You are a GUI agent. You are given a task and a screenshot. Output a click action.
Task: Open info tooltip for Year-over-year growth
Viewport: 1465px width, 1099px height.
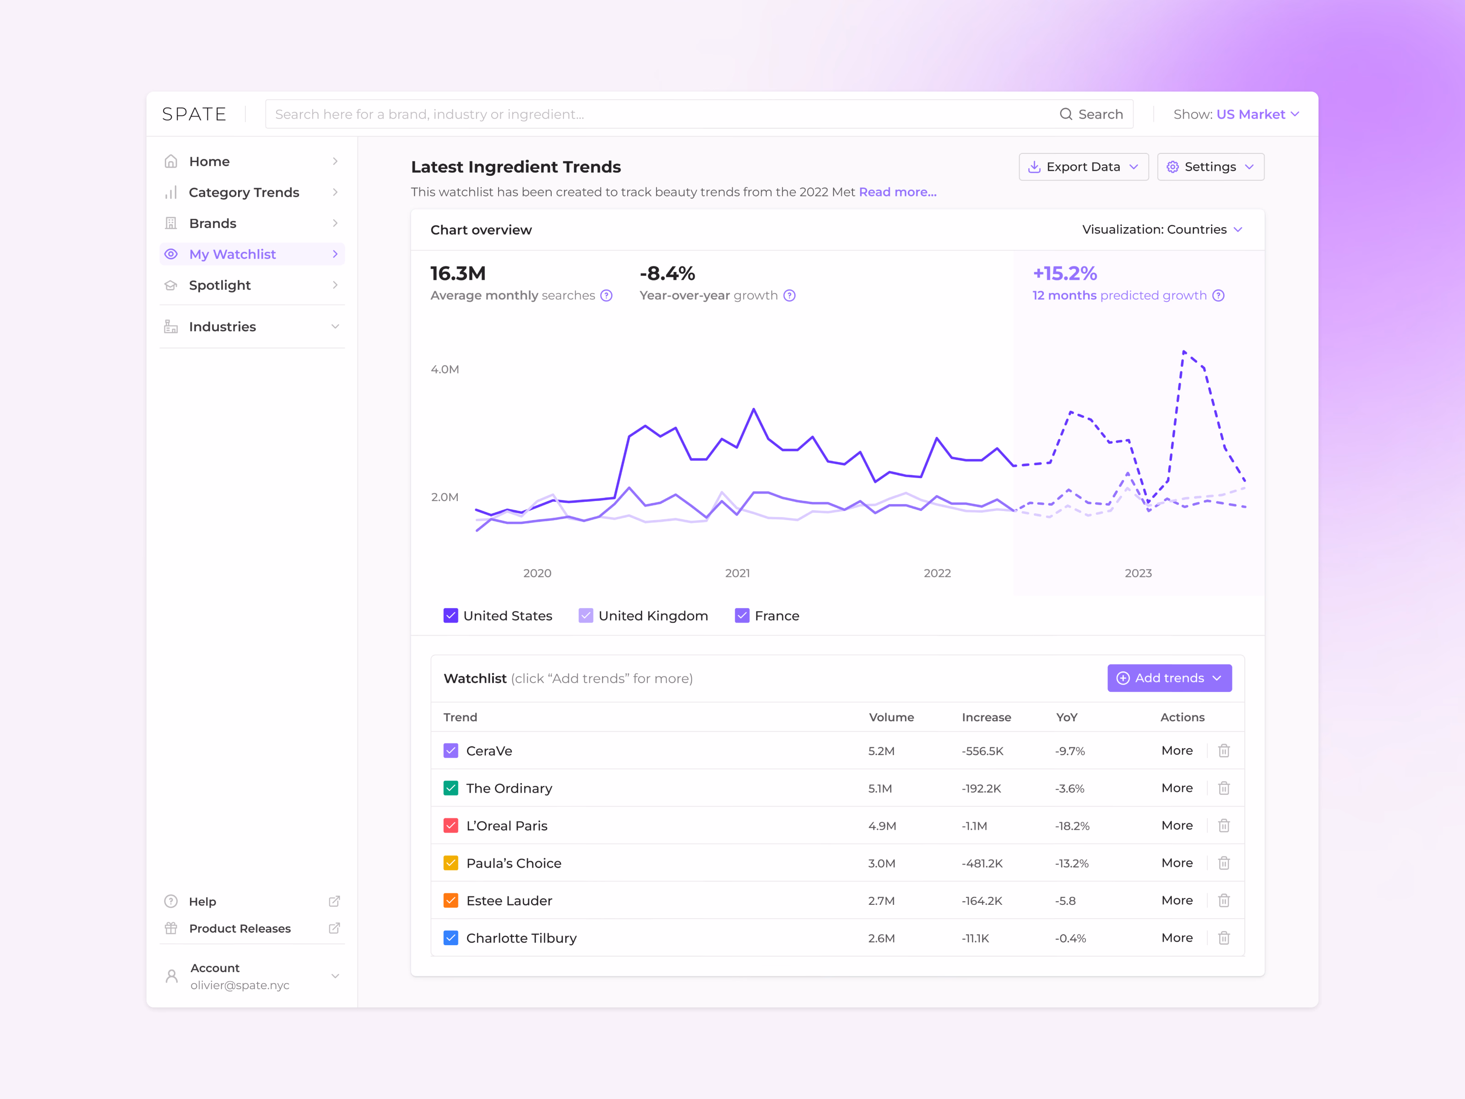coord(789,295)
